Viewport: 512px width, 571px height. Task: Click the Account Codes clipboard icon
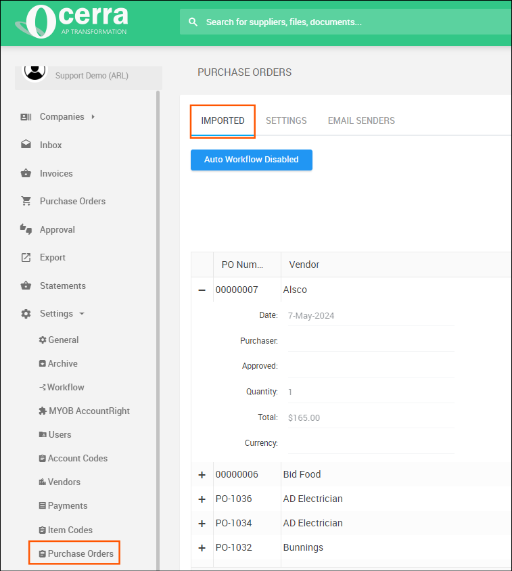tap(43, 459)
